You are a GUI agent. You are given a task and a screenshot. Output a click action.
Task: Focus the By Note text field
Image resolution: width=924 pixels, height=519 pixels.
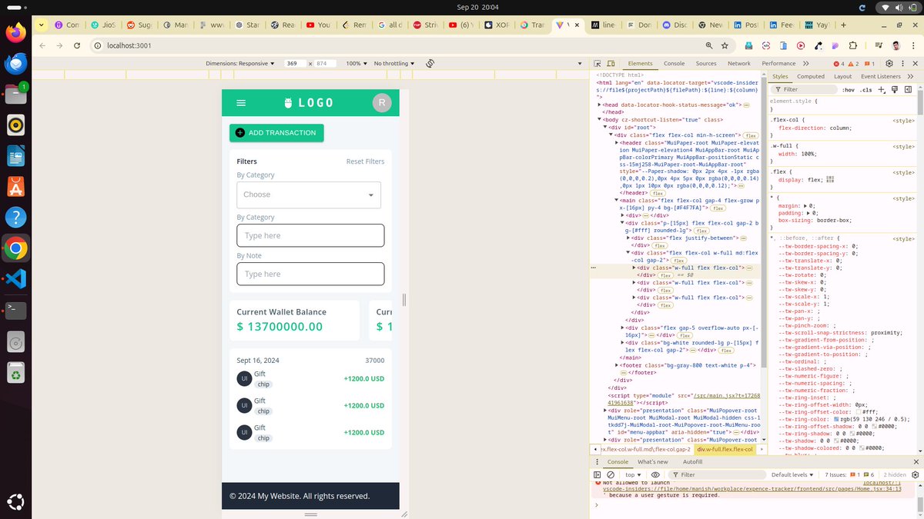point(310,274)
